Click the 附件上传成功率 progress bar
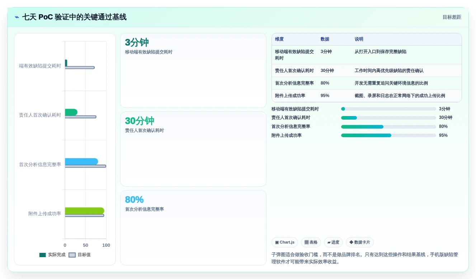Viewport: 476px width, 279px height. point(388,135)
